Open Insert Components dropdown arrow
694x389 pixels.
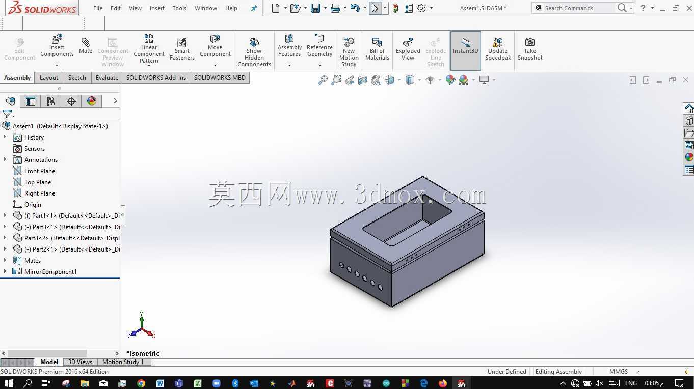pyautogui.click(x=57, y=65)
